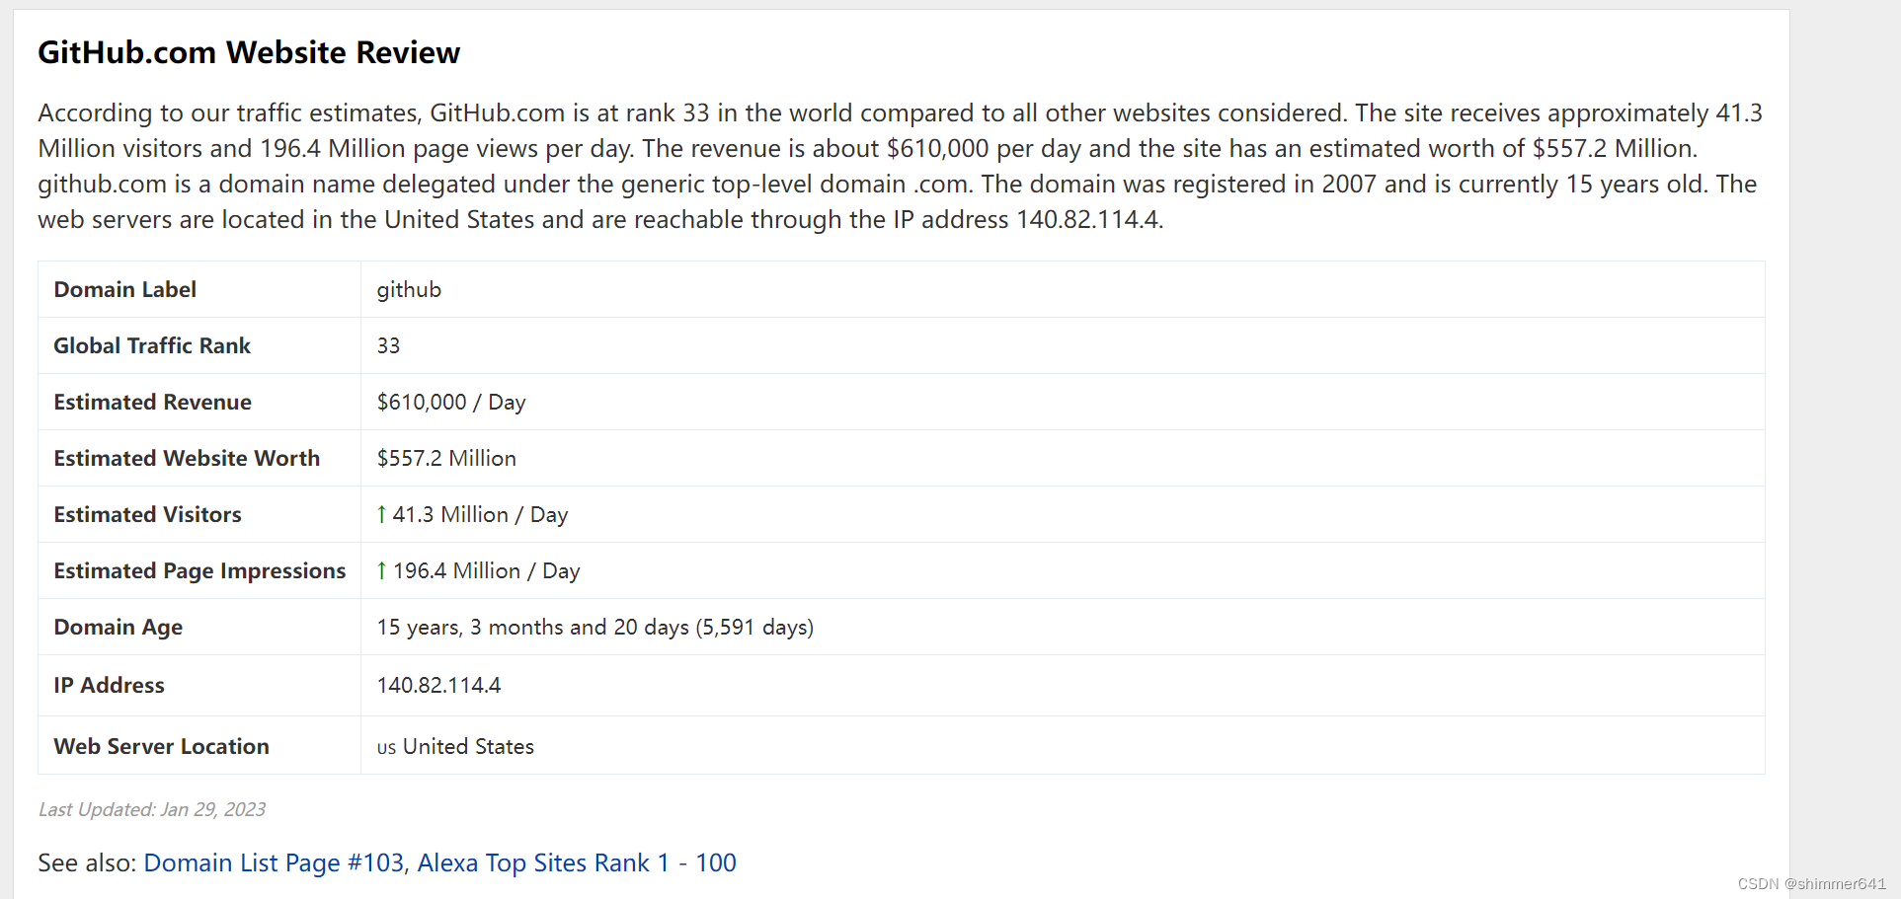Click the 'See also:' text
The width and height of the screenshot is (1901, 899).
pyautogui.click(x=87, y=863)
